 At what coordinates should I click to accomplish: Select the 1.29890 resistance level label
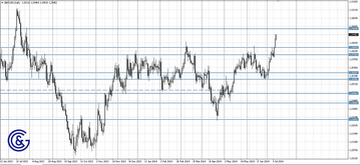point(354,29)
